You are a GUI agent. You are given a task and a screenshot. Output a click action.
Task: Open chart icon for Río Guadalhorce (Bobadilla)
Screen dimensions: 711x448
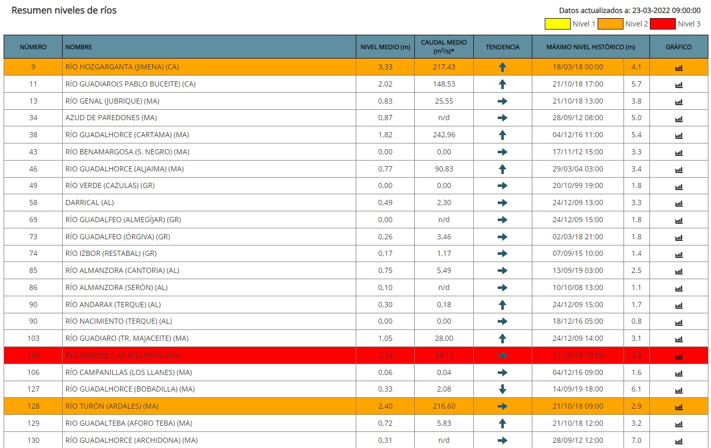pyautogui.click(x=678, y=390)
